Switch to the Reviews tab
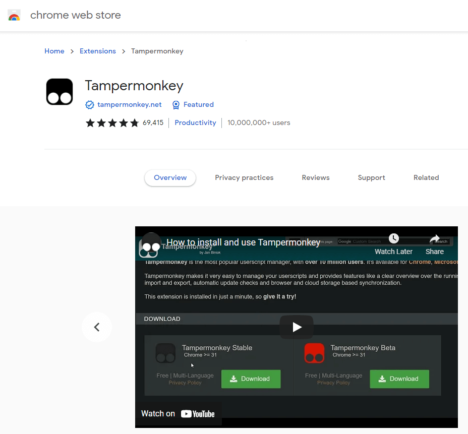 pyautogui.click(x=316, y=178)
